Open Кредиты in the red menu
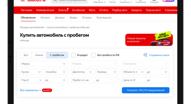 click(x=136, y=10)
